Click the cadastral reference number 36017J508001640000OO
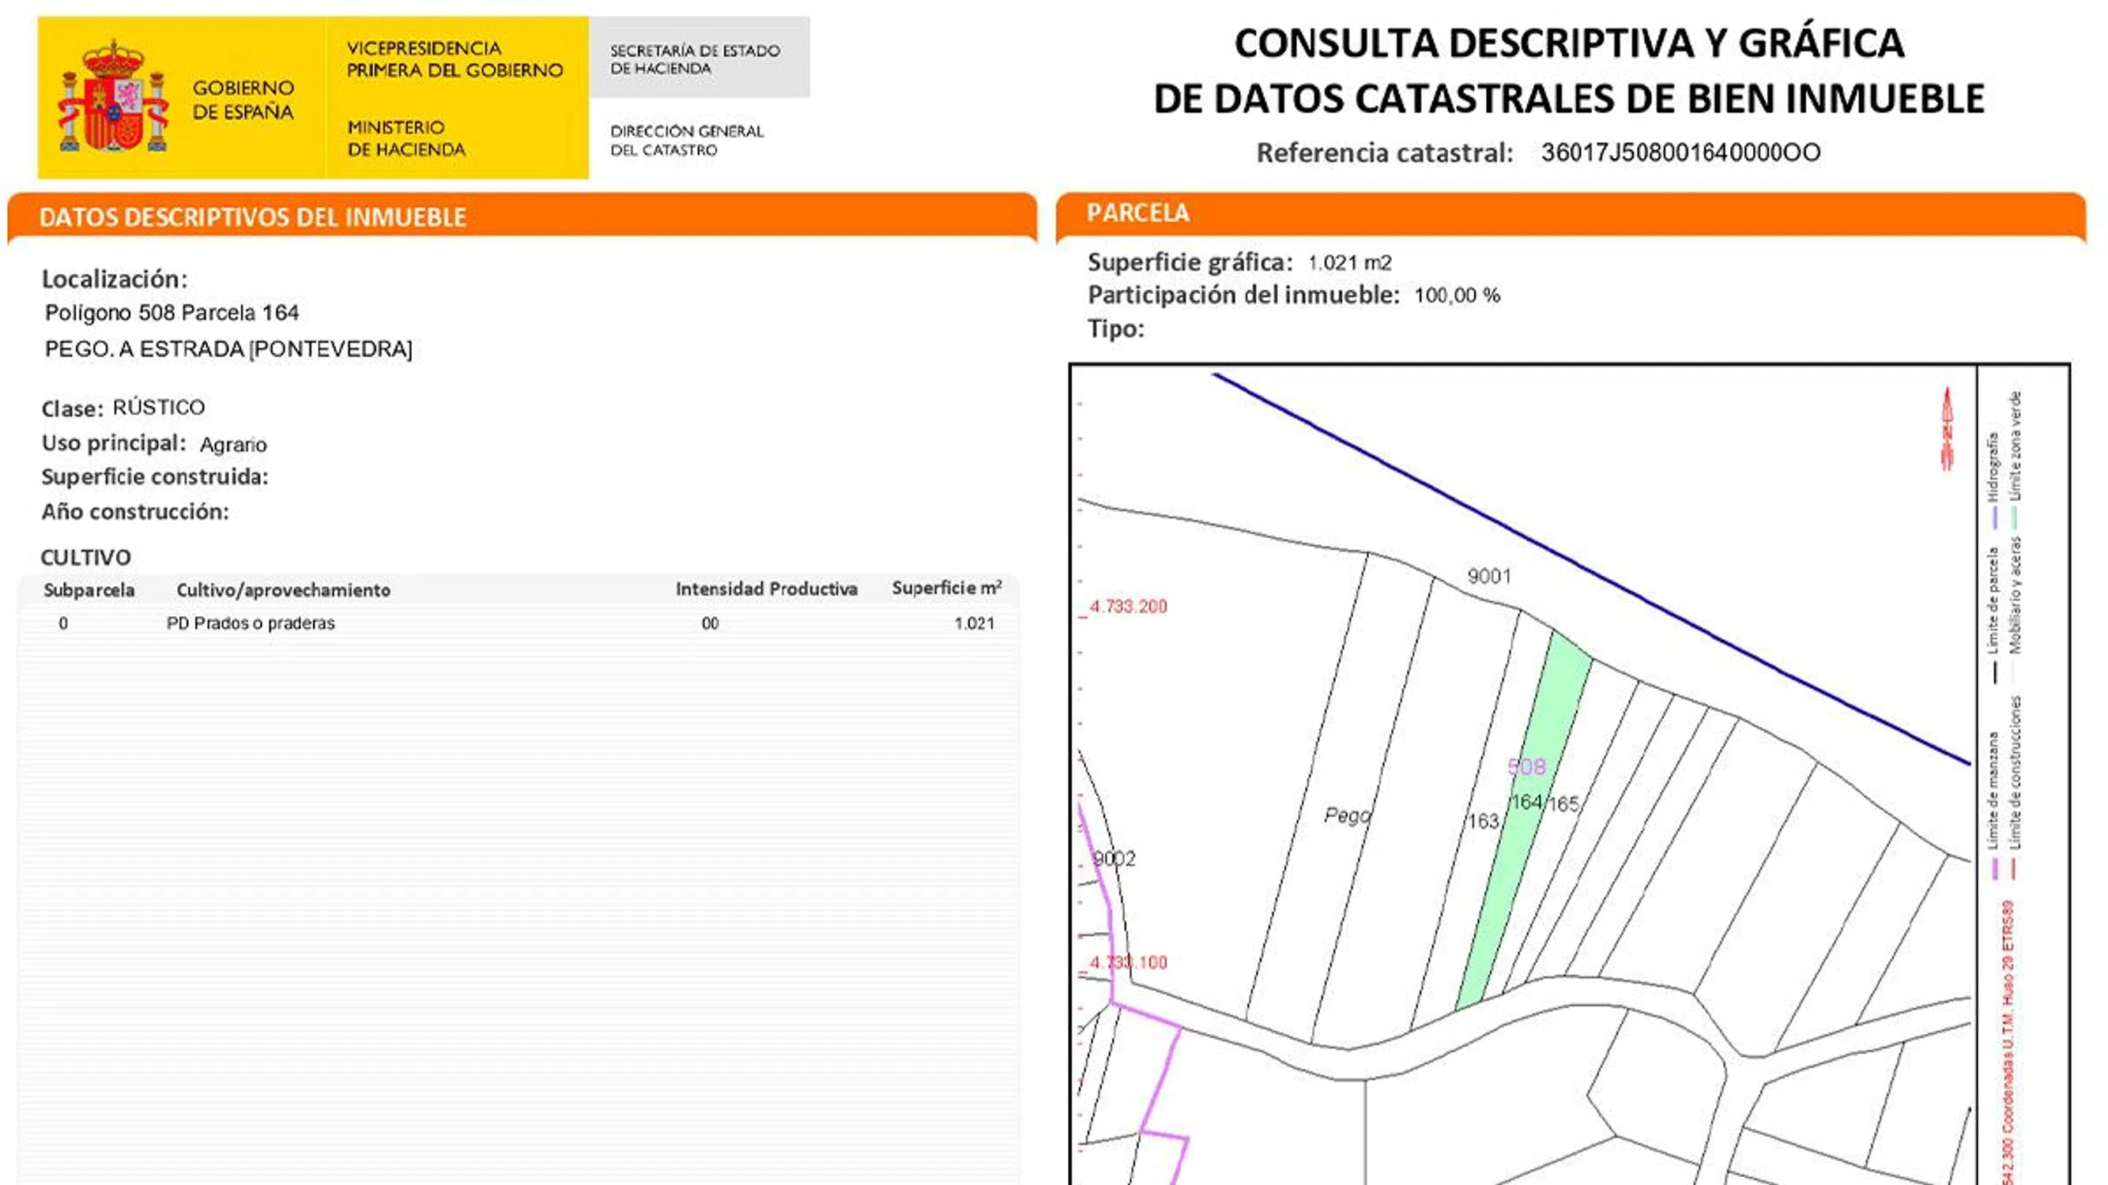Screen dimensions: 2108x1185 click(x=1680, y=153)
